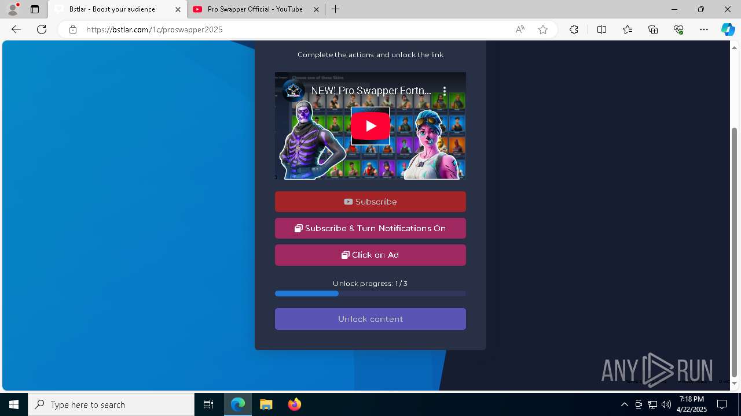This screenshot has width=741, height=416.
Task: Open Extensions puzzle icon
Action: [574, 29]
